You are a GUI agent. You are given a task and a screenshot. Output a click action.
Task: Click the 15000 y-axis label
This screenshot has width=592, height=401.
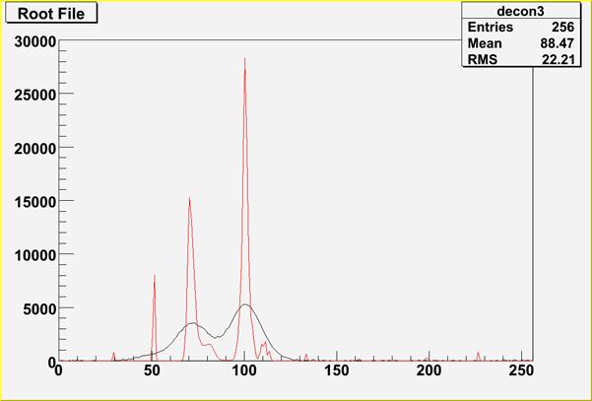[x=30, y=201]
